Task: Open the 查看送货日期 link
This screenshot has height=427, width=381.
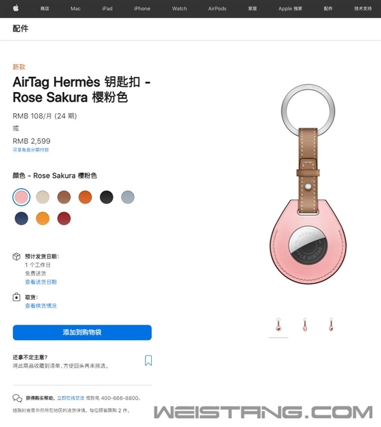Action: (41, 282)
